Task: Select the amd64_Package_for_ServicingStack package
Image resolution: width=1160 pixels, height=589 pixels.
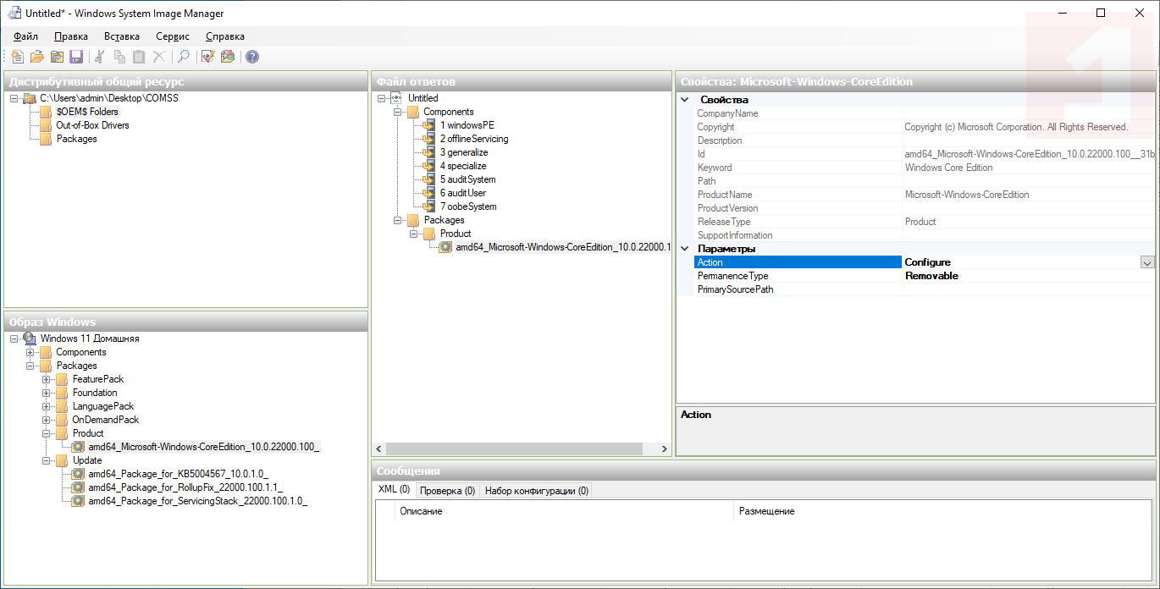Action: coord(196,501)
